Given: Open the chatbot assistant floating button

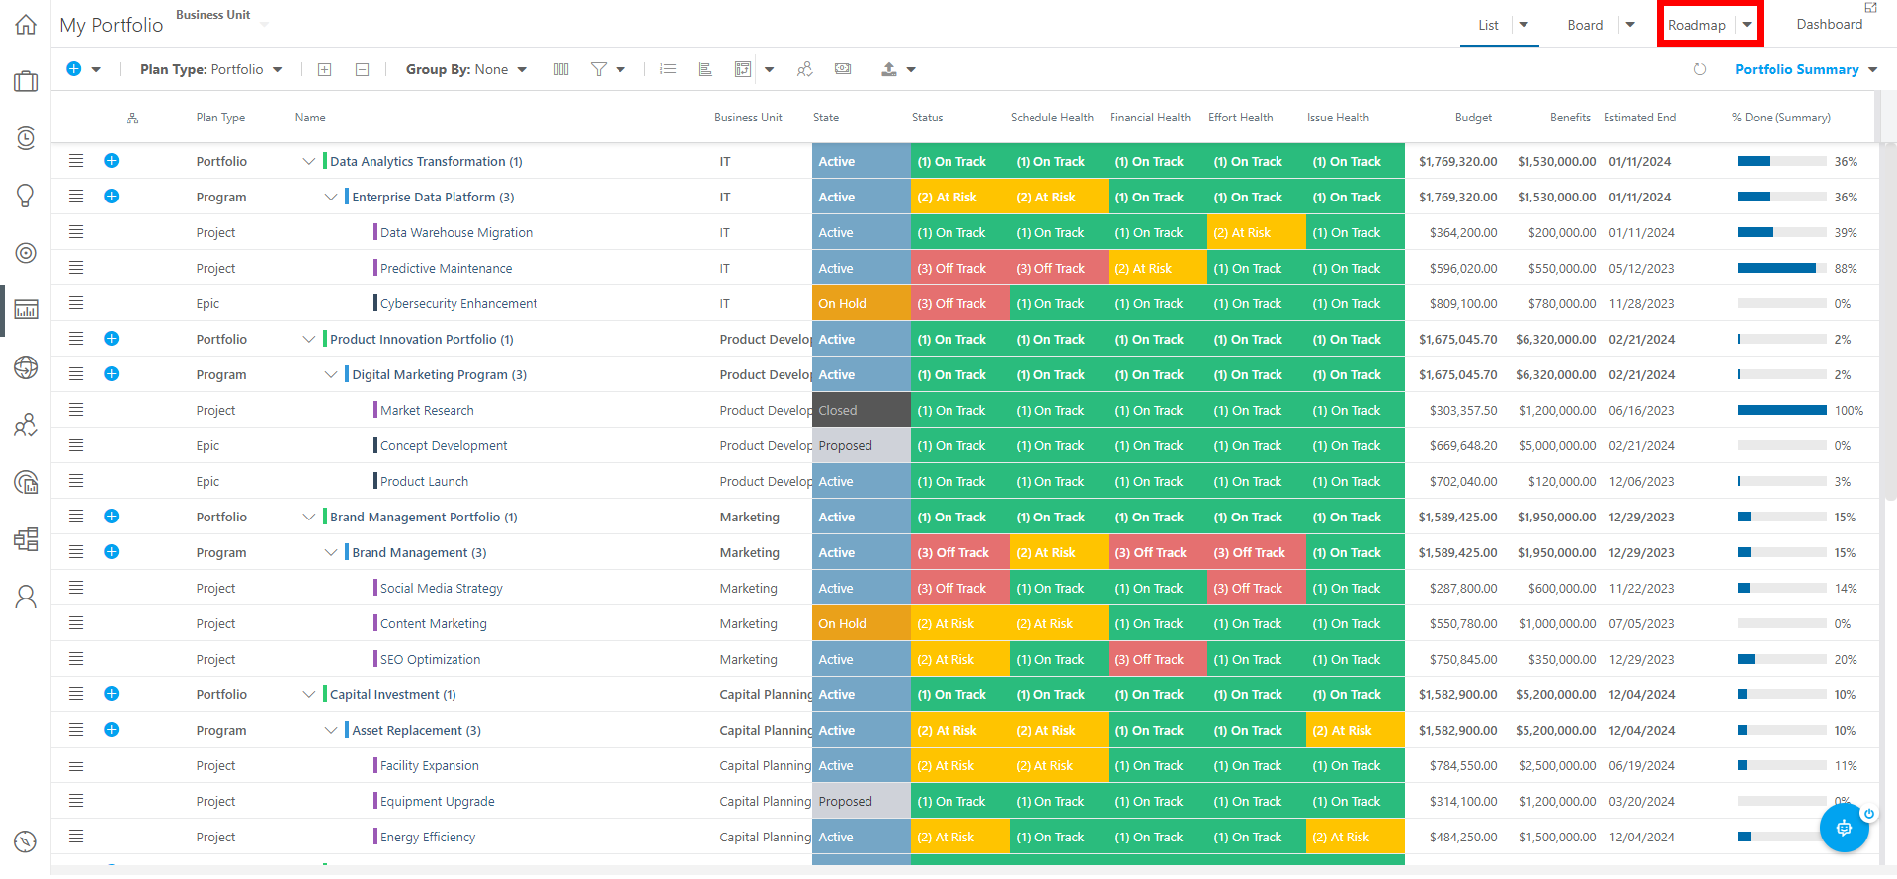Looking at the screenshot, I should pos(1844,828).
